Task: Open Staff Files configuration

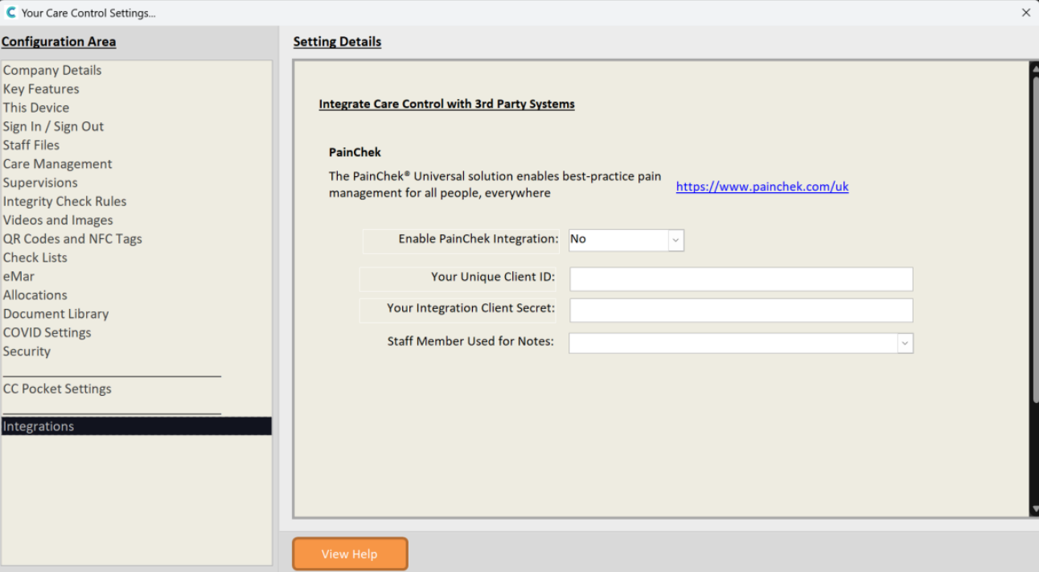Action: [31, 145]
